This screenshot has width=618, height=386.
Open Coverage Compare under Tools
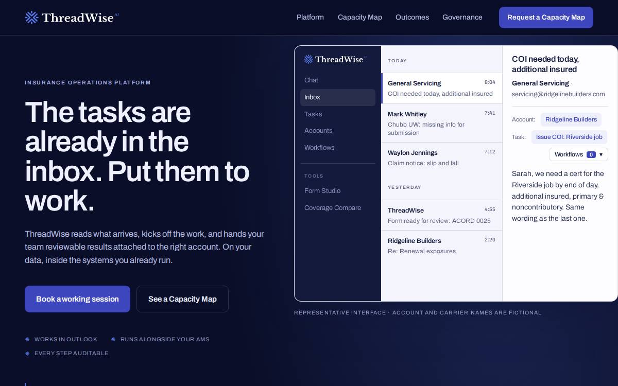pyautogui.click(x=338, y=208)
